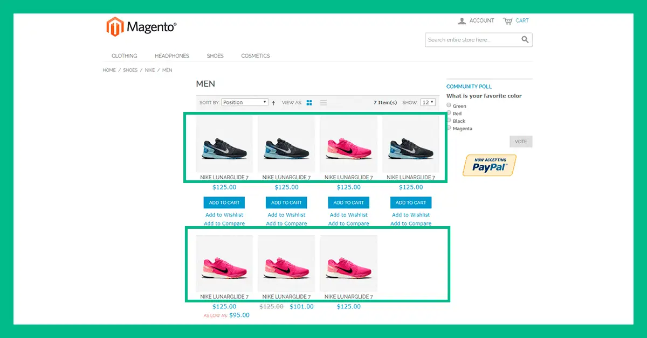Switch to list view icon
This screenshot has height=338, width=647.
click(323, 103)
